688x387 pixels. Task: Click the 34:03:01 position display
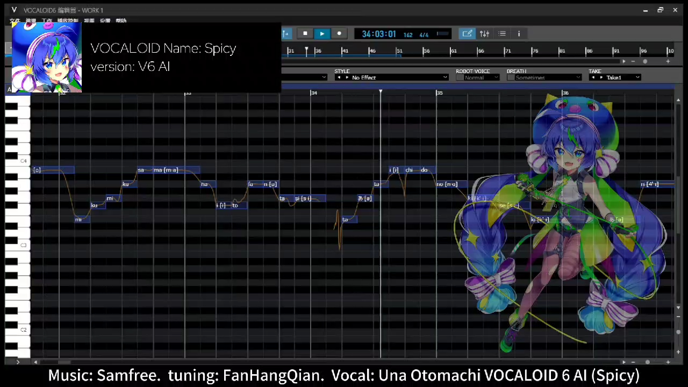pos(379,34)
